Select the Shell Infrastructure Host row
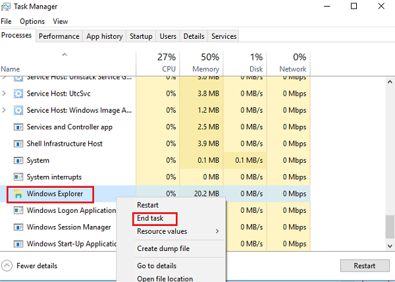Screen dimensions: 395x282 (x=155, y=144)
